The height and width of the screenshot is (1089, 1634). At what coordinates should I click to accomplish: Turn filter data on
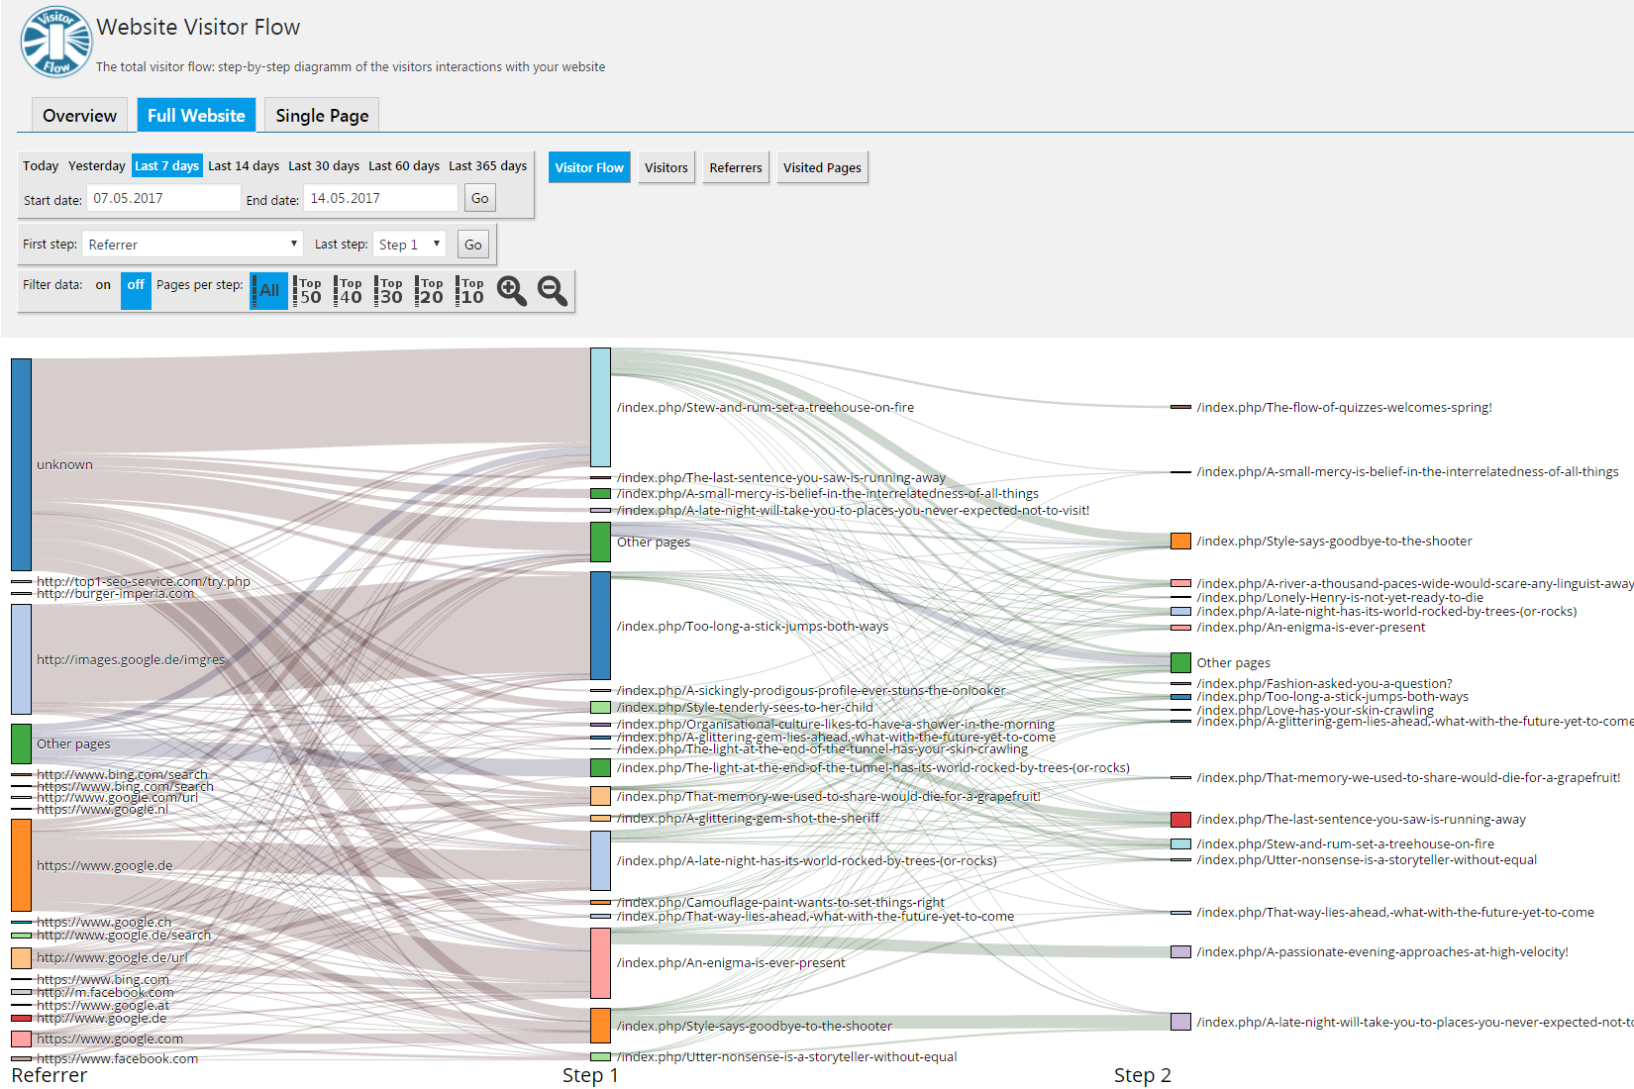point(103,285)
